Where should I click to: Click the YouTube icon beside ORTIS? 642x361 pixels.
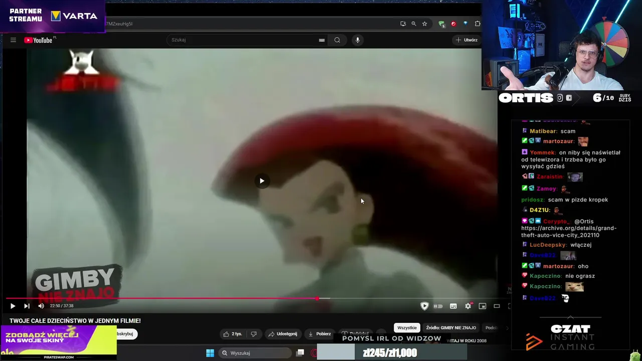569,98
